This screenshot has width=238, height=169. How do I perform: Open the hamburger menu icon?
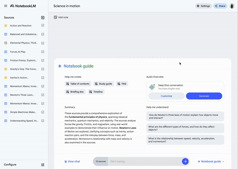pos(6,6)
